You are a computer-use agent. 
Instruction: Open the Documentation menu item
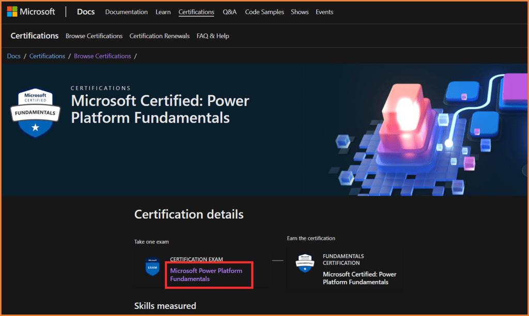click(127, 12)
